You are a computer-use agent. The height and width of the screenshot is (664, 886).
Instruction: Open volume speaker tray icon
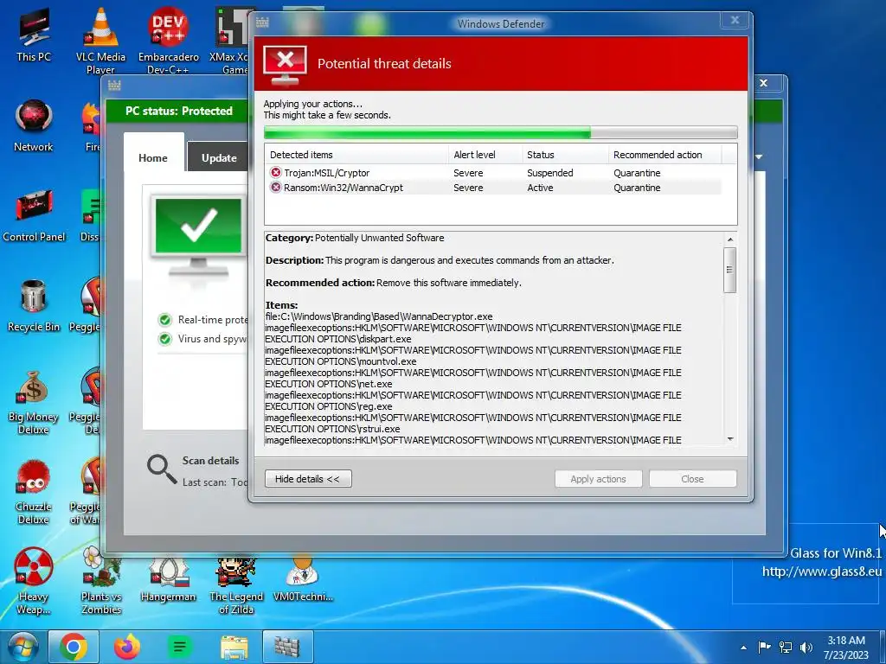click(806, 647)
